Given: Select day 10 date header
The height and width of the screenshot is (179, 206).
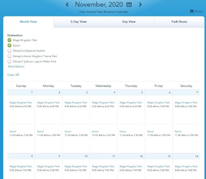Looking at the screenshot, I should point(76,156).
